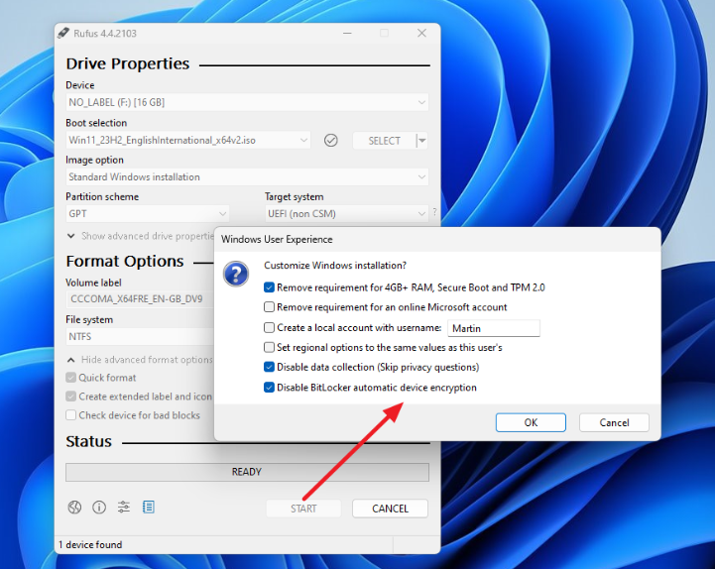The height and width of the screenshot is (569, 715).
Task: Open the Device dropdown NO_LABEL (F:)
Action: 247,102
